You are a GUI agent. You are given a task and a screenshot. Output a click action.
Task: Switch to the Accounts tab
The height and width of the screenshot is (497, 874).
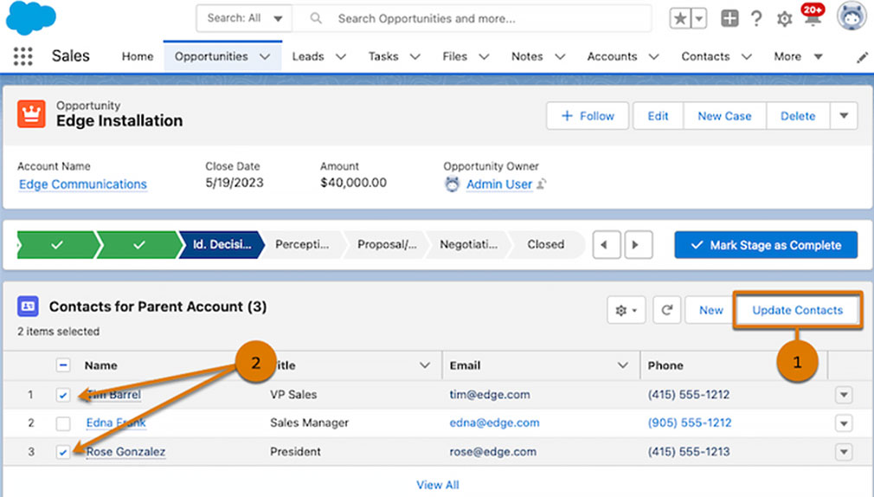click(612, 56)
